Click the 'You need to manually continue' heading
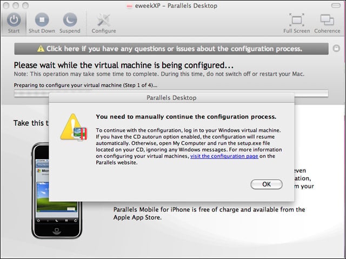 click(x=186, y=117)
